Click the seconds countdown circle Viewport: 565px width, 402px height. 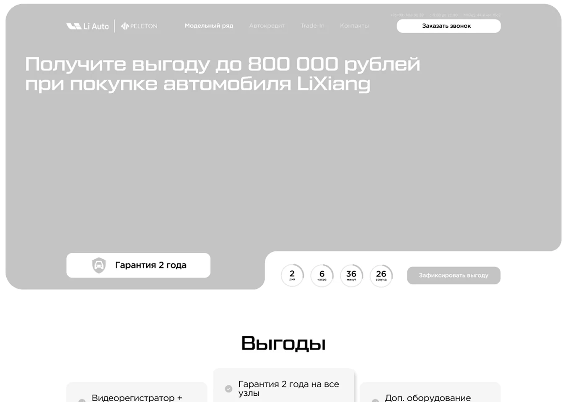coord(381,275)
